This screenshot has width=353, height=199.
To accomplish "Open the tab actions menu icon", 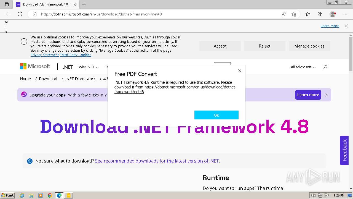I will [x=7, y=4].
